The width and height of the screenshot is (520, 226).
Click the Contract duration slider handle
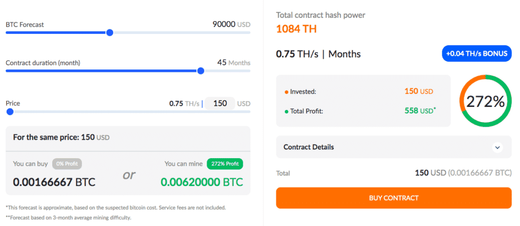point(201,71)
